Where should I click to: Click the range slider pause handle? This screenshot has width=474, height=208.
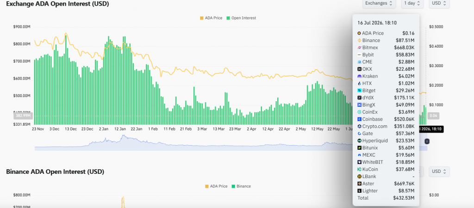click(427, 141)
